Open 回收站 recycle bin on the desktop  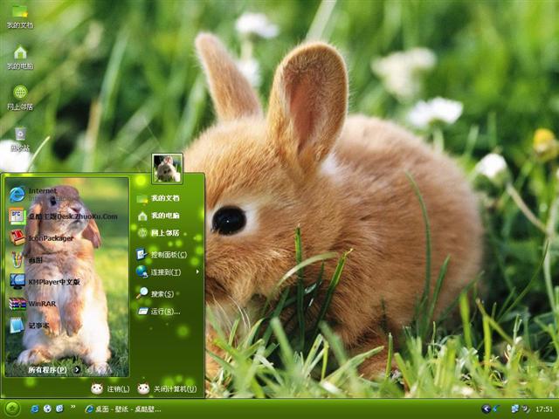pos(19,137)
